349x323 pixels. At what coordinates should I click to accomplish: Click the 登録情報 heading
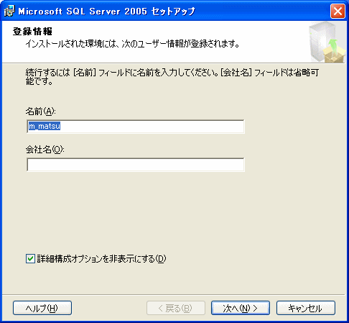pyautogui.click(x=32, y=32)
